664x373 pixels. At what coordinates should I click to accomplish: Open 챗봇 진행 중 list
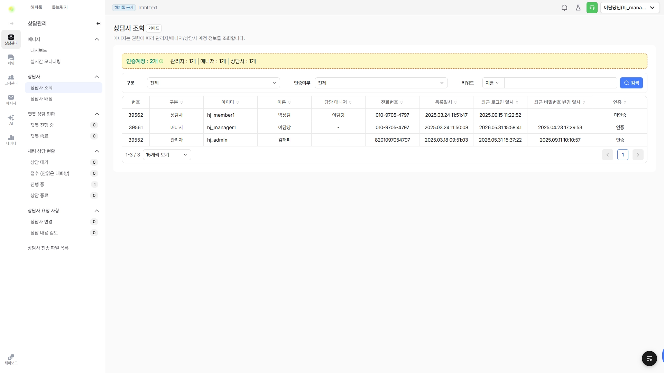click(64, 125)
